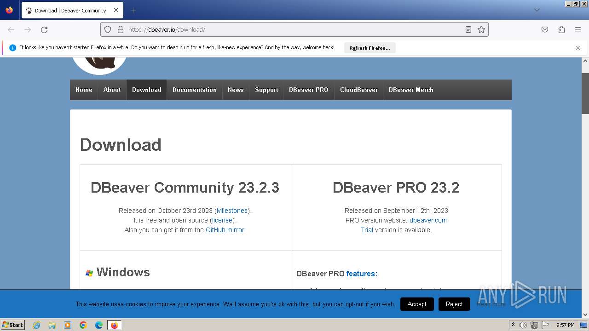The width and height of the screenshot is (589, 331).
Task: Open the media player taskbar icon
Action: 68,325
